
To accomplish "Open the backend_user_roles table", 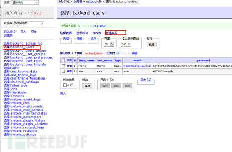I will pyautogui.click(x=26, y=61).
